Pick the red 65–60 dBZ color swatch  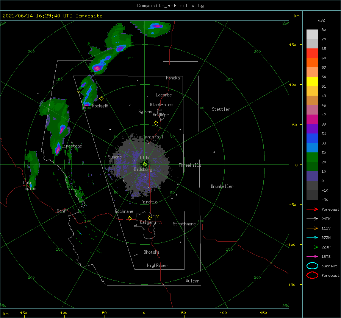[x=312, y=53]
